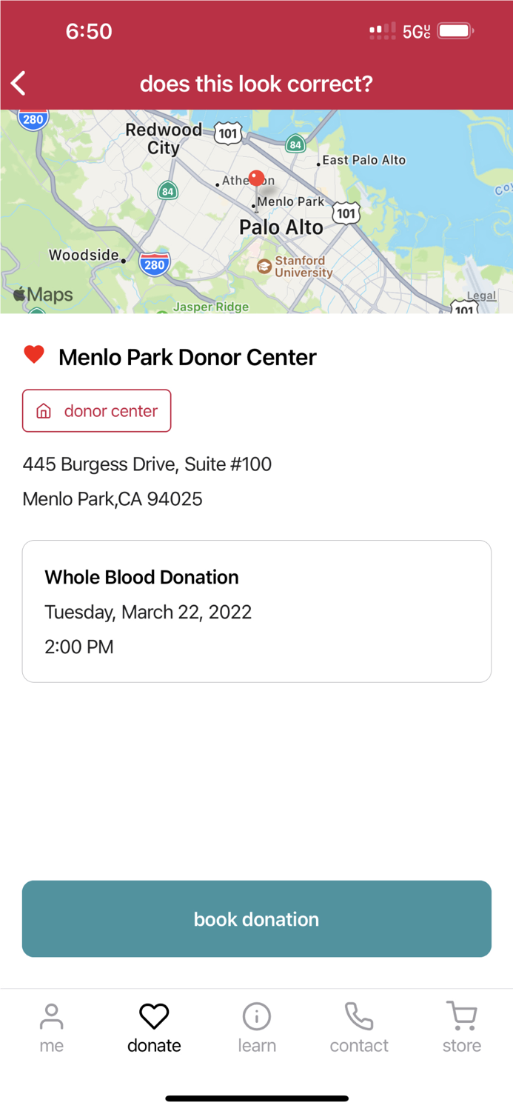Image resolution: width=513 pixels, height=1111 pixels.
Task: Select the Whole Blood Donation appointment card
Action: point(256,610)
